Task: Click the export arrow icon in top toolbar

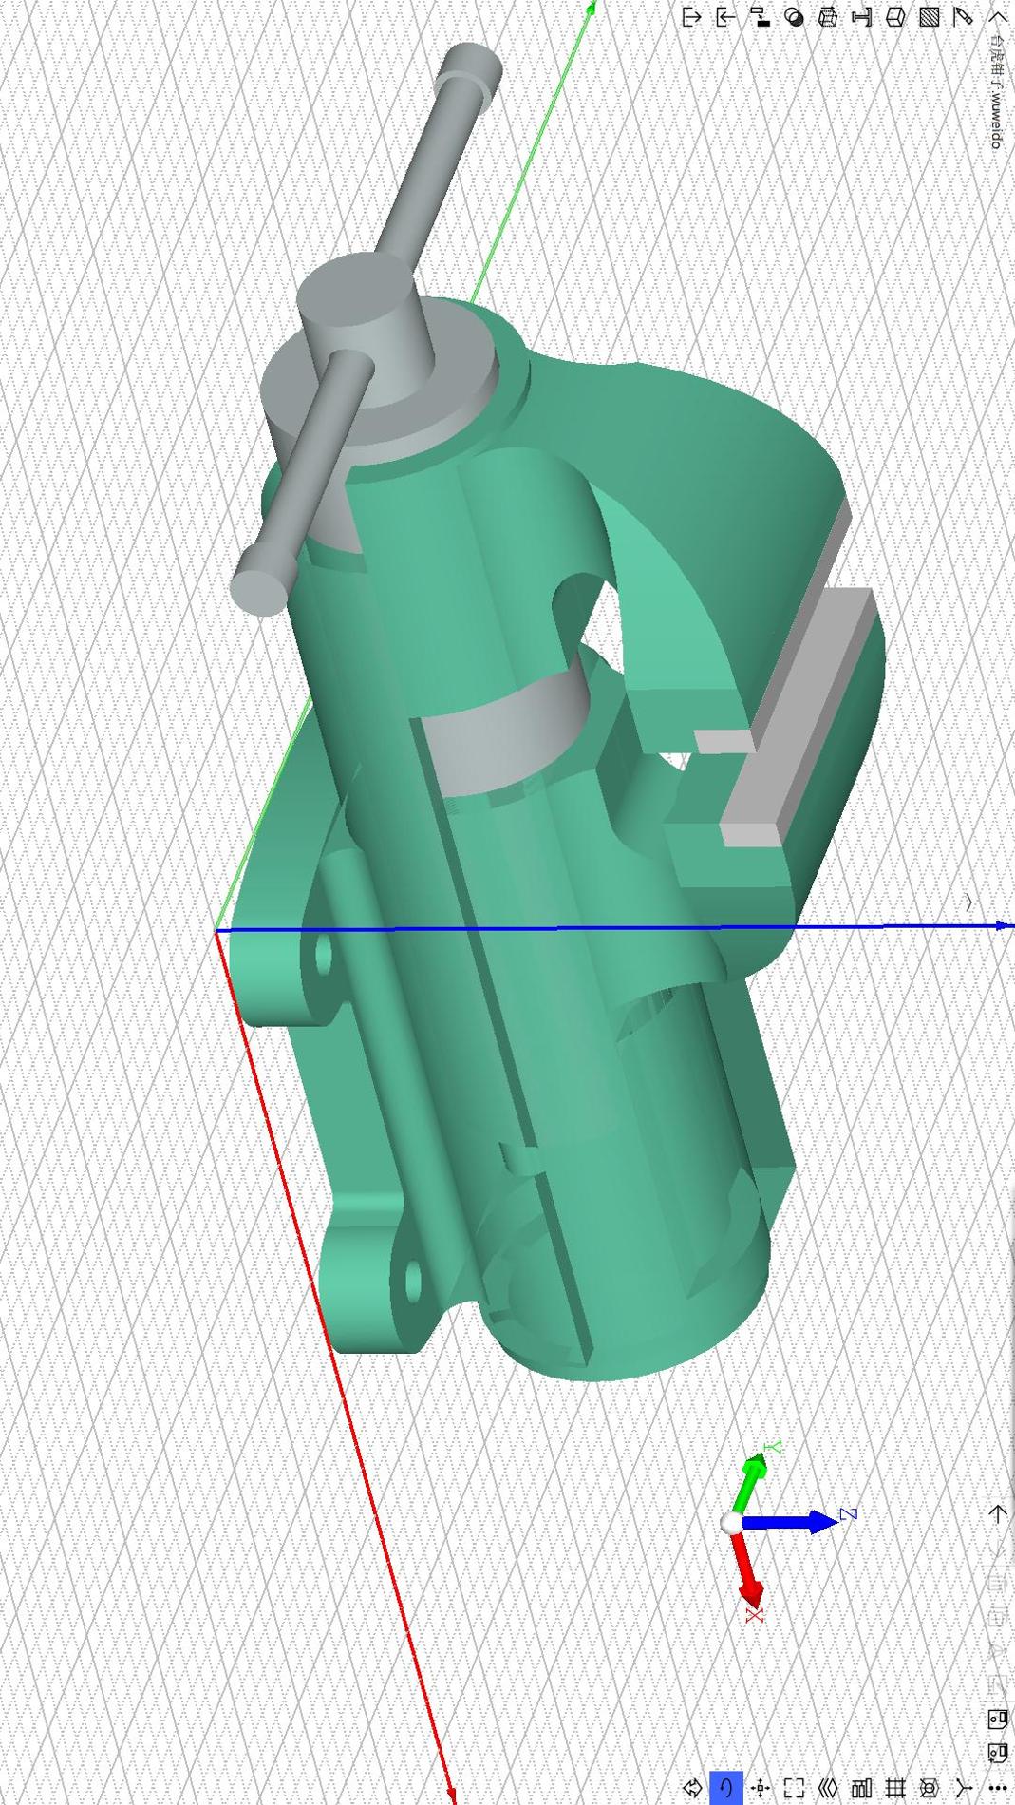Action: (691, 17)
